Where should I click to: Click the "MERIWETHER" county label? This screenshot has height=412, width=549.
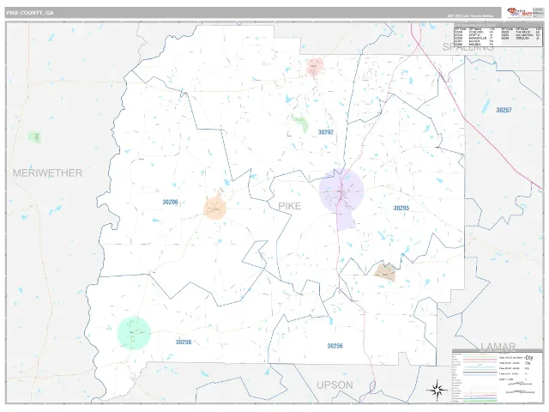point(48,173)
